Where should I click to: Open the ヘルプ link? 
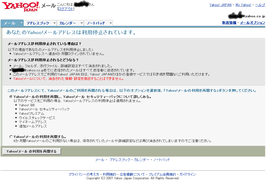(x=260, y=5)
